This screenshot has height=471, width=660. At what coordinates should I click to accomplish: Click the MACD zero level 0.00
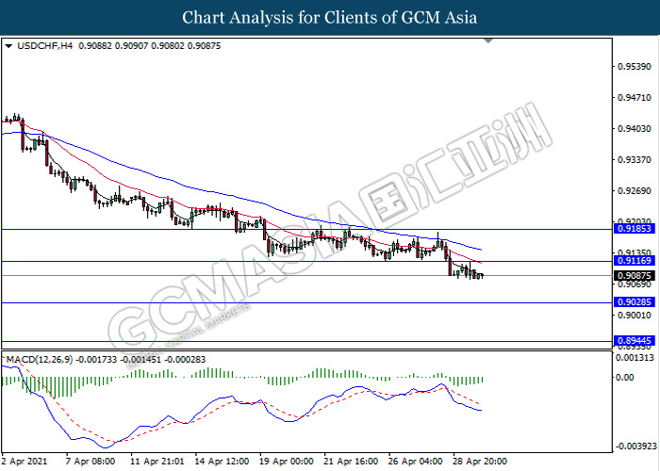point(624,378)
